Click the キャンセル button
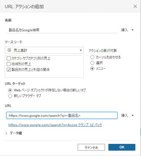This screenshot has width=141, height=156. [x=91, y=147]
